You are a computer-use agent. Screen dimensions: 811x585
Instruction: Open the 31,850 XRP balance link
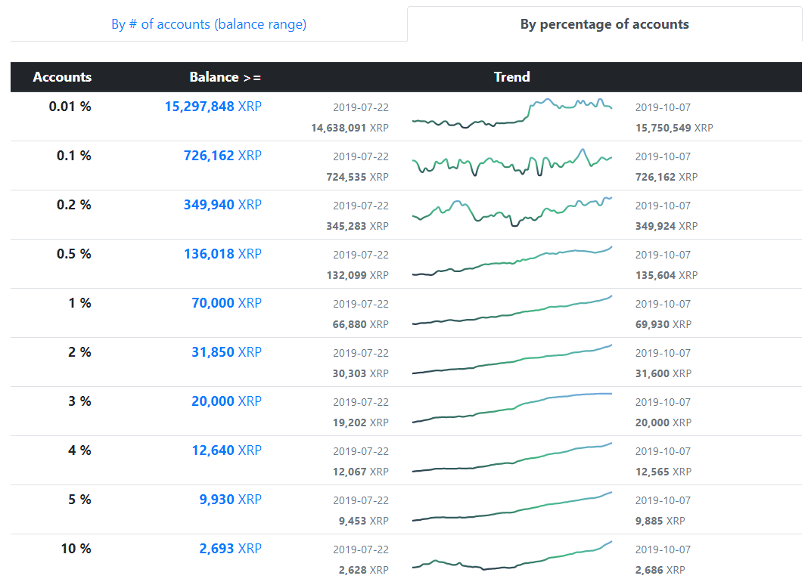226,352
